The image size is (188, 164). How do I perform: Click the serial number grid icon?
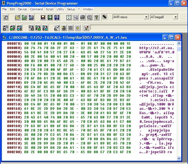(71, 28)
